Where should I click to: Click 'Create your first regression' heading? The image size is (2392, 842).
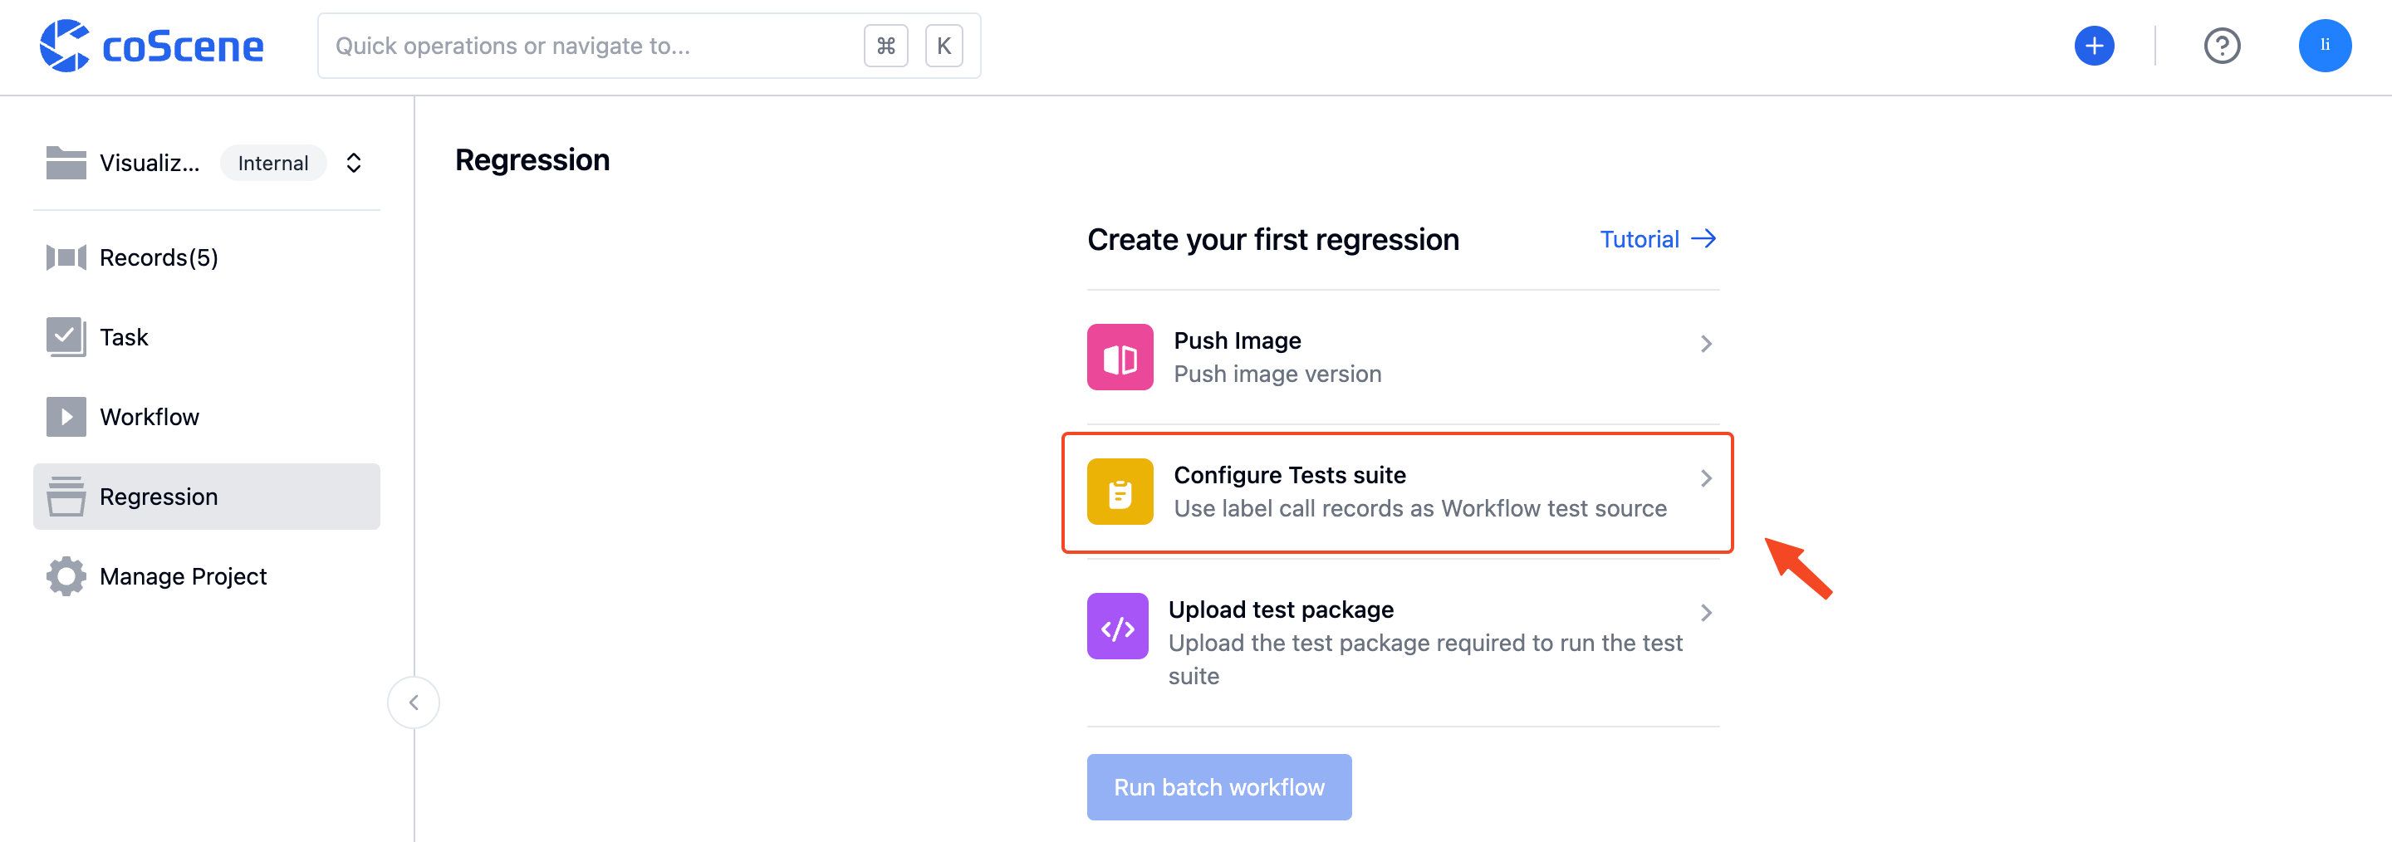pos(1273,239)
